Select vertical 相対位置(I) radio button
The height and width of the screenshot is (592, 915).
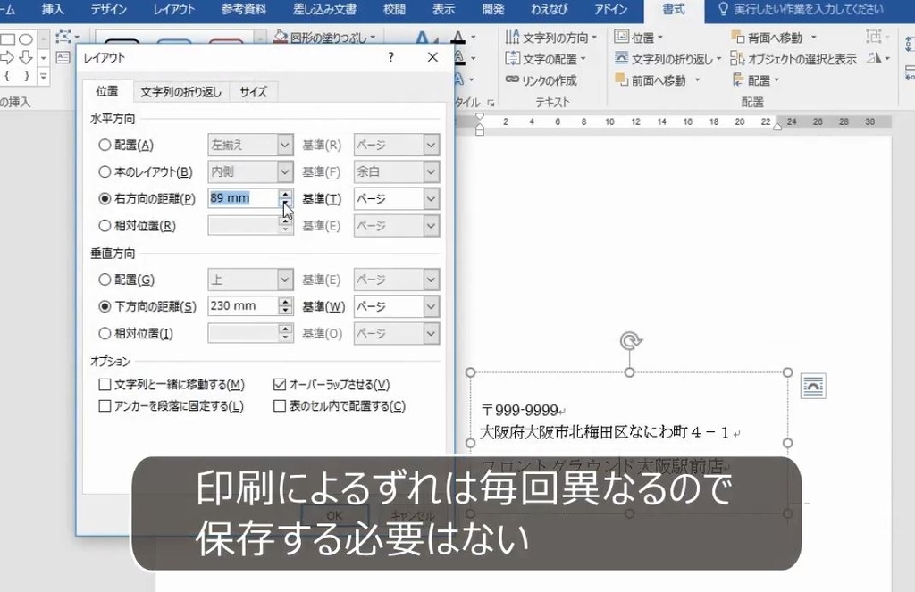[105, 334]
